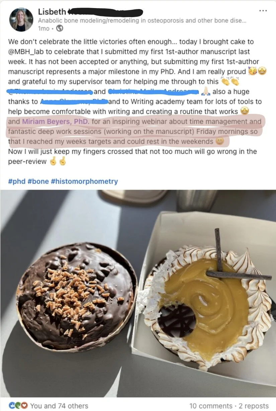This screenshot has width=276, height=411.
Task: Click the globe visibility icon
Action: (60, 28)
